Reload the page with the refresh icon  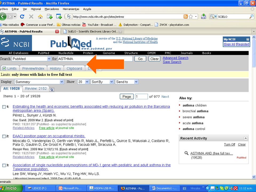coord(22,17)
